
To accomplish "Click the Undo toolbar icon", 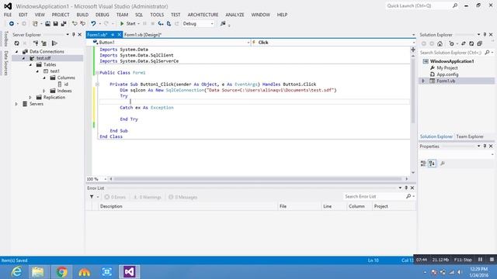I will [x=93, y=24].
